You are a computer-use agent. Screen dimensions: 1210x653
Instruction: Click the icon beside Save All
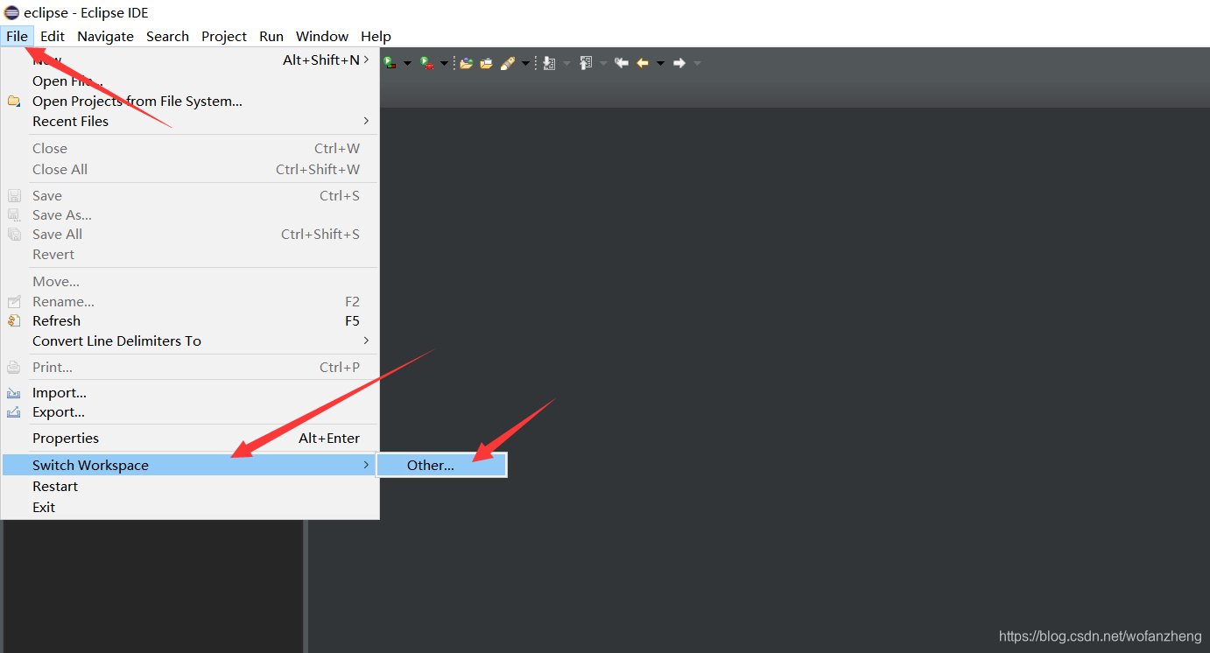click(x=14, y=235)
